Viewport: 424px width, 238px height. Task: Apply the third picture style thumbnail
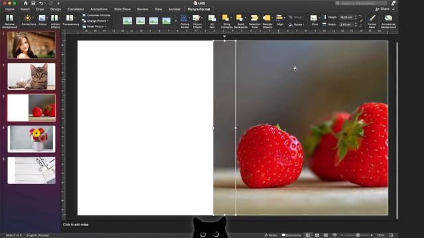click(x=153, y=20)
